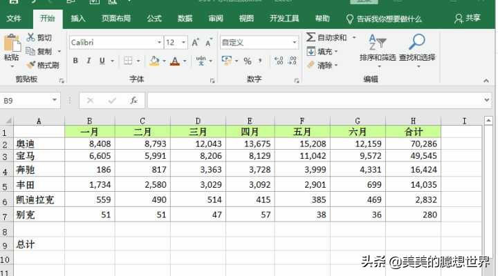498x276 pixels.
Task: Open Find and Select (查找和选择) magnifier
Action: (417, 50)
